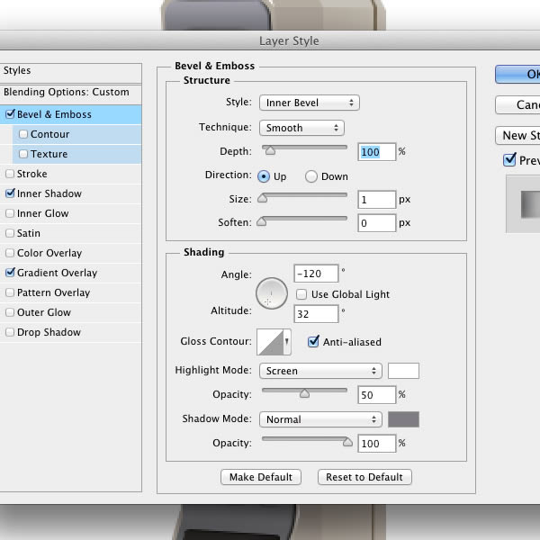Viewport: 540px width, 540px height.
Task: Enable the Stroke checkbox
Action: tap(10, 174)
